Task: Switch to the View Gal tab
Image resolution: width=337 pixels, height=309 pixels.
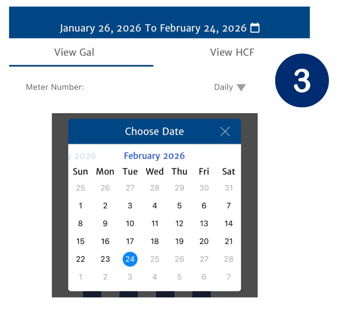Action: [74, 52]
